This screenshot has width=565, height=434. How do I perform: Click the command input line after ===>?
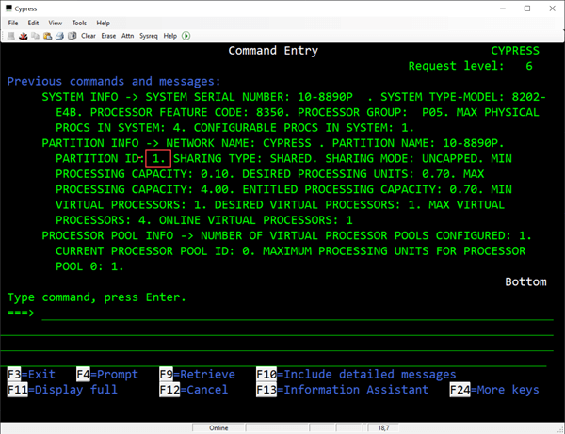[x=298, y=313]
